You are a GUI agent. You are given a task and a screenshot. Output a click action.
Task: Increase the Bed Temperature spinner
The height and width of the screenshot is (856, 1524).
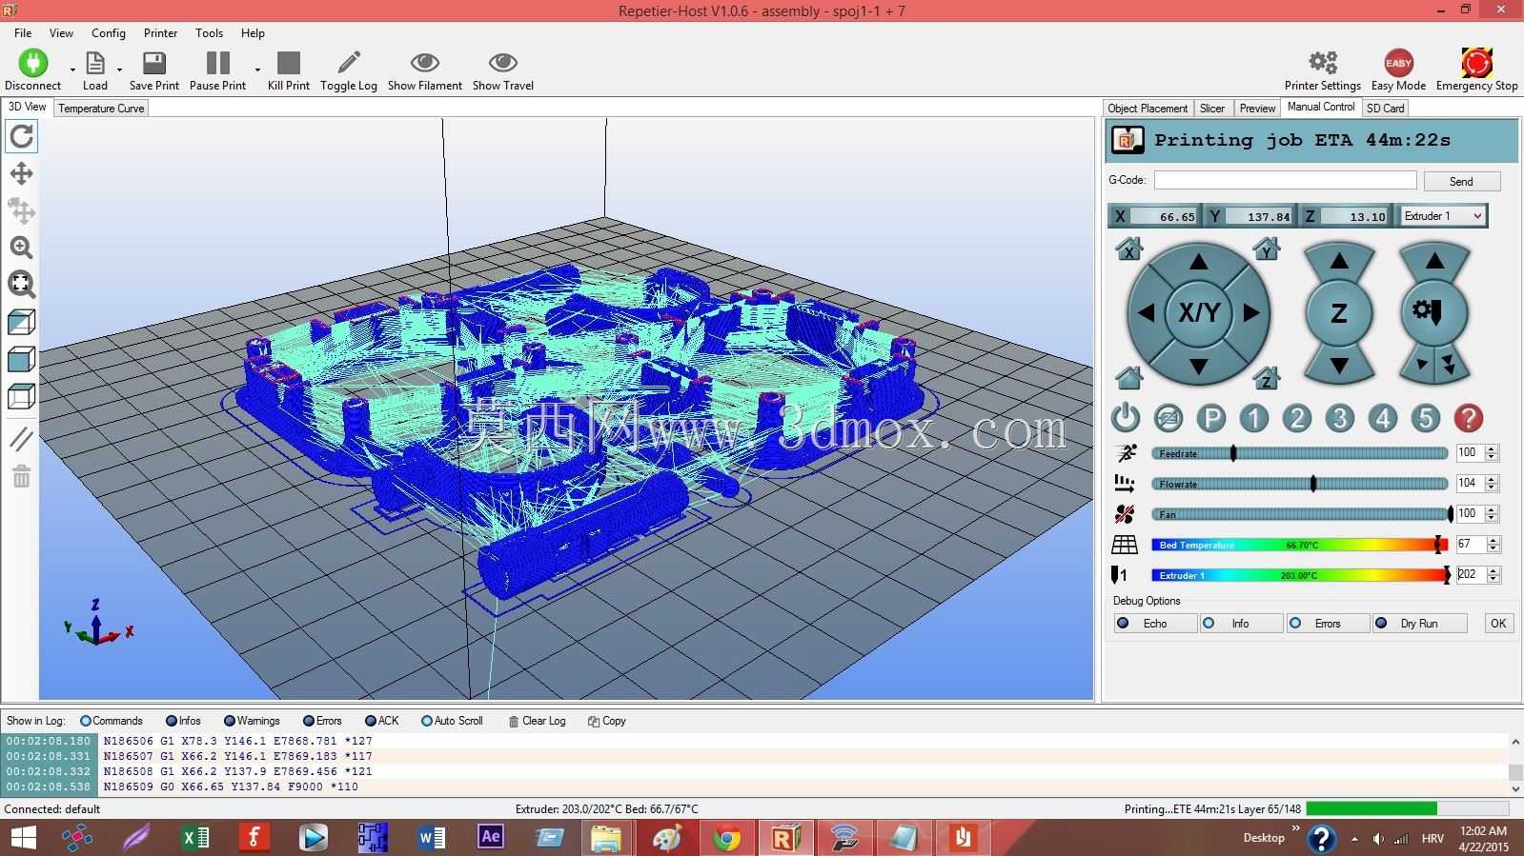point(1493,541)
